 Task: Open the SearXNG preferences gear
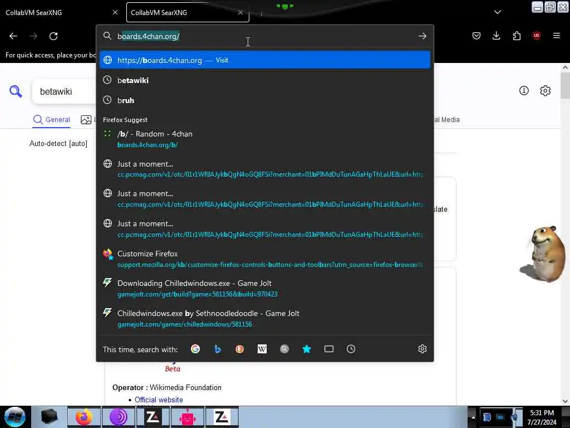pos(545,91)
